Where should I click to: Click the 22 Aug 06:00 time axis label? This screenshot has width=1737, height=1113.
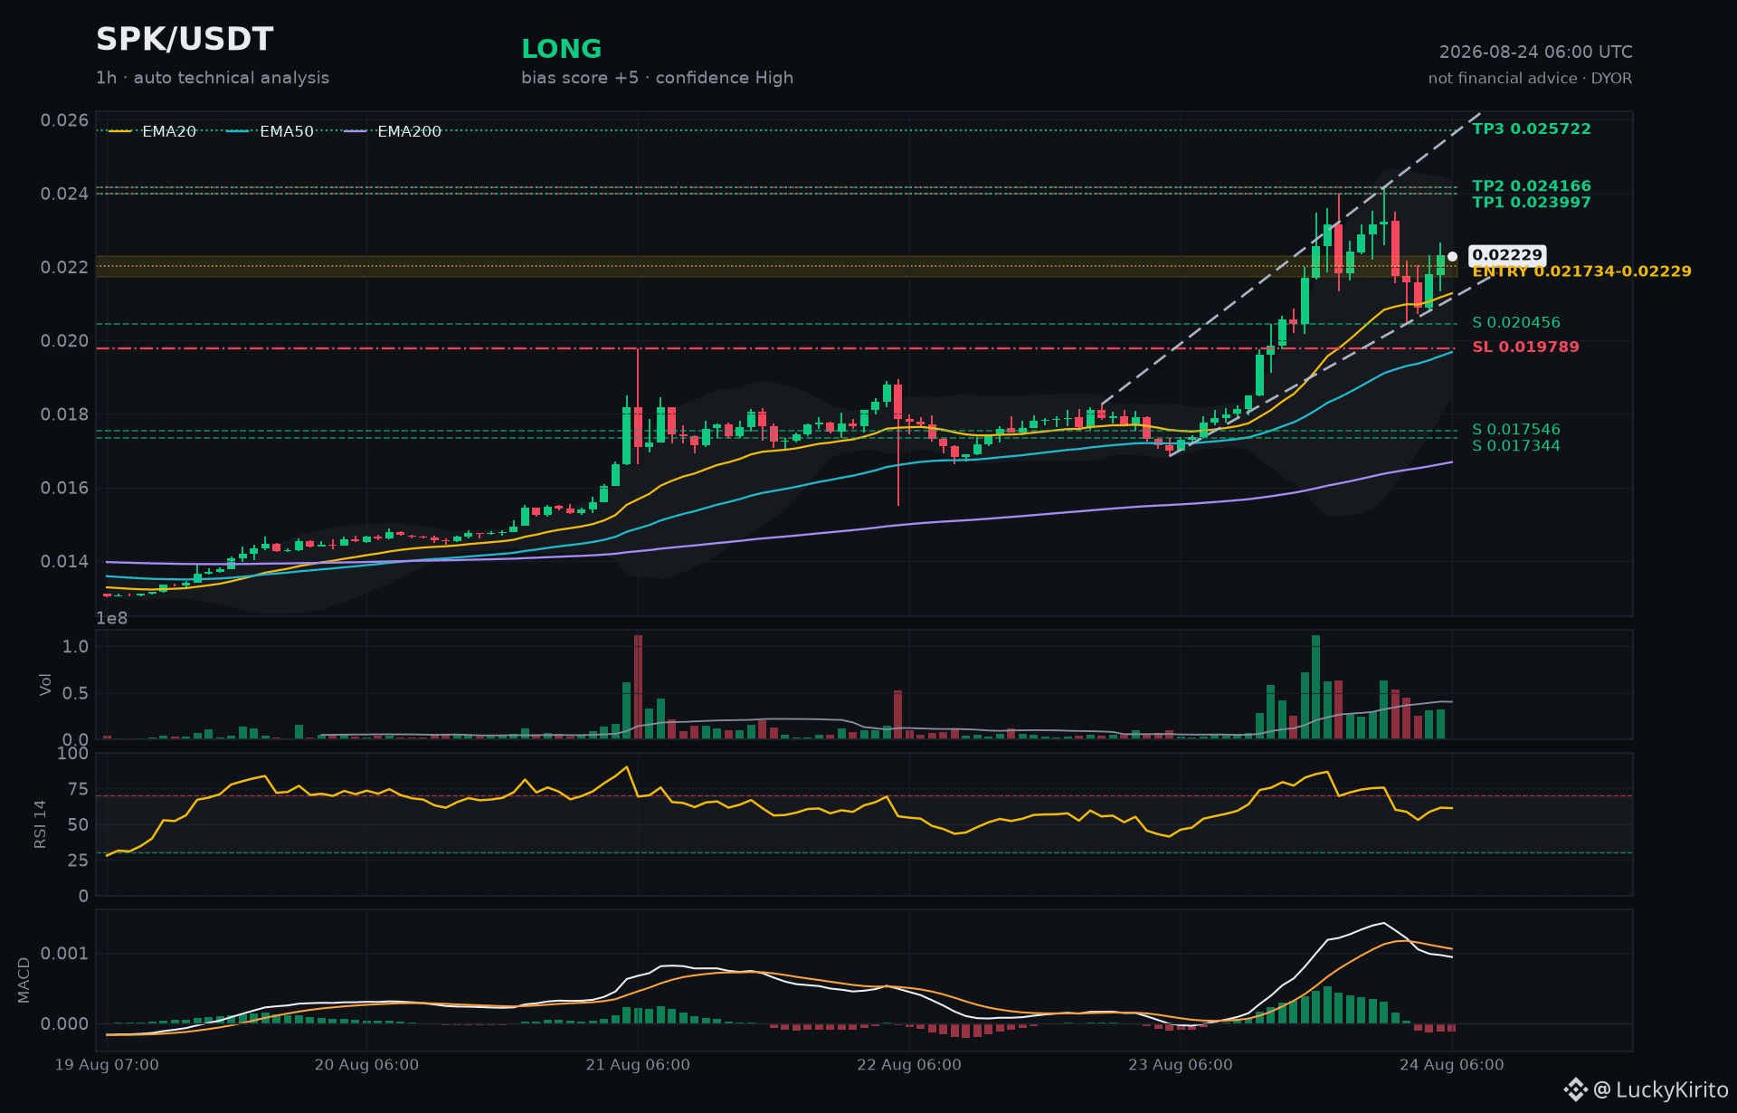tap(909, 1065)
